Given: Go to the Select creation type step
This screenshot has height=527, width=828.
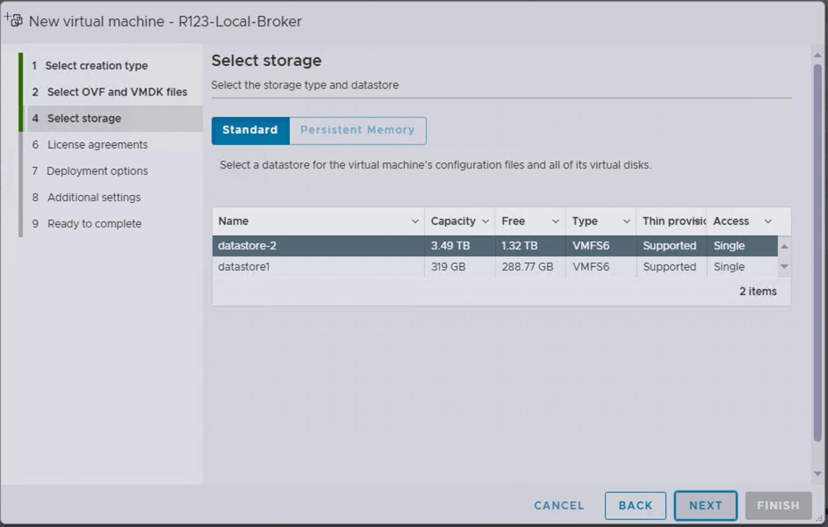Looking at the screenshot, I should (96, 65).
